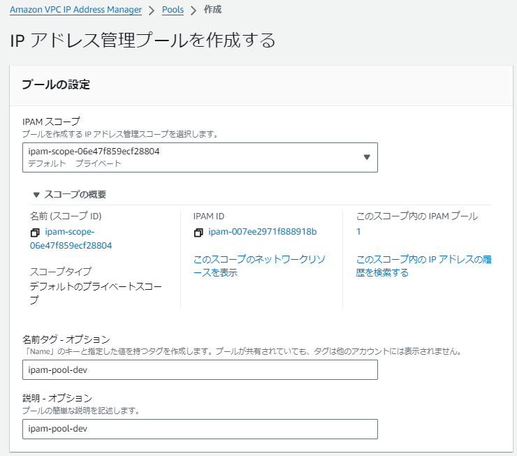The width and height of the screenshot is (517, 456).
Task: Go to Amazon VPC IP Address Manager breadcrumb
Action: tap(76, 10)
